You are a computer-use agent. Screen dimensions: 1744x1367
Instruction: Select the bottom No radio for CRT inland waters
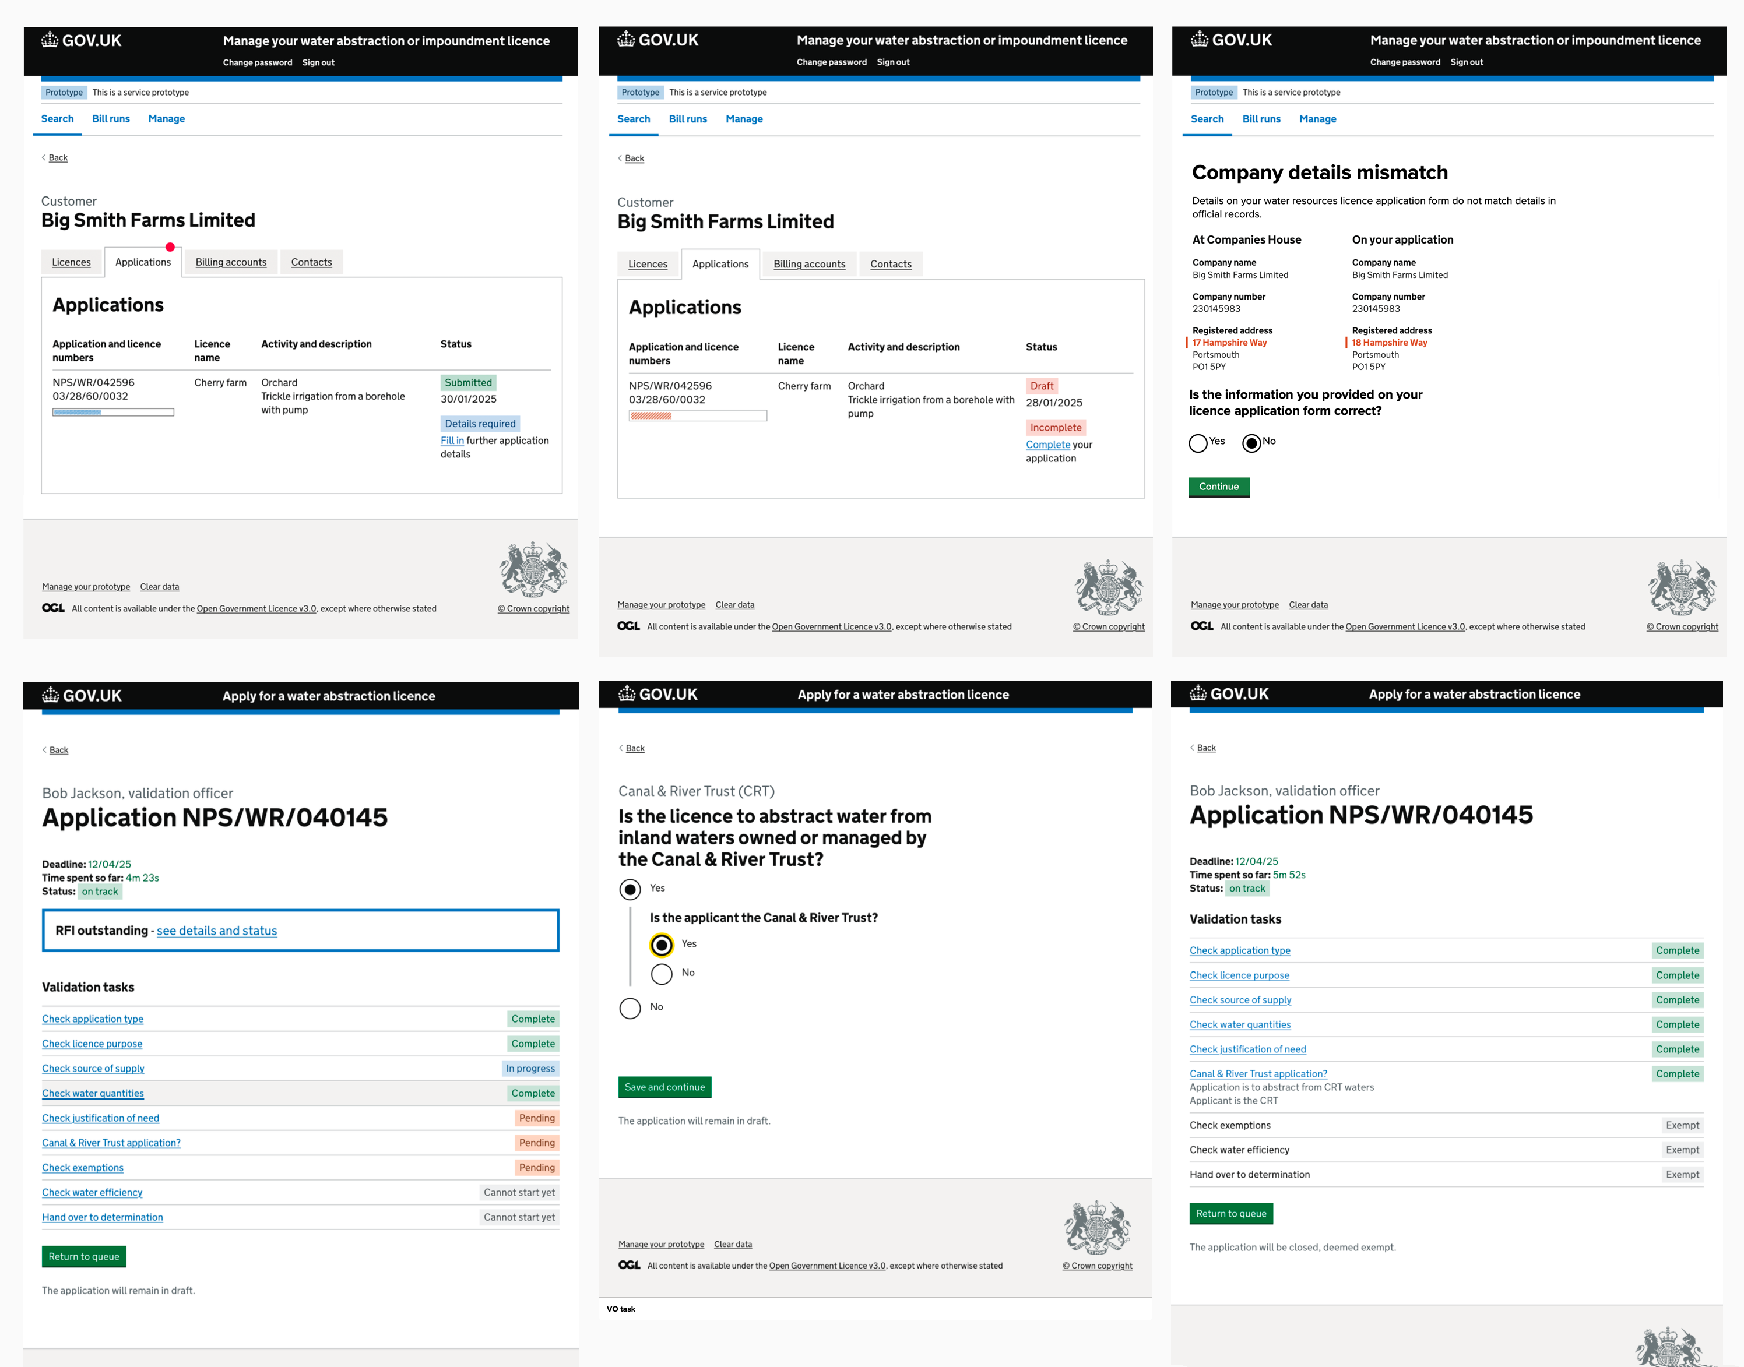[x=630, y=1007]
